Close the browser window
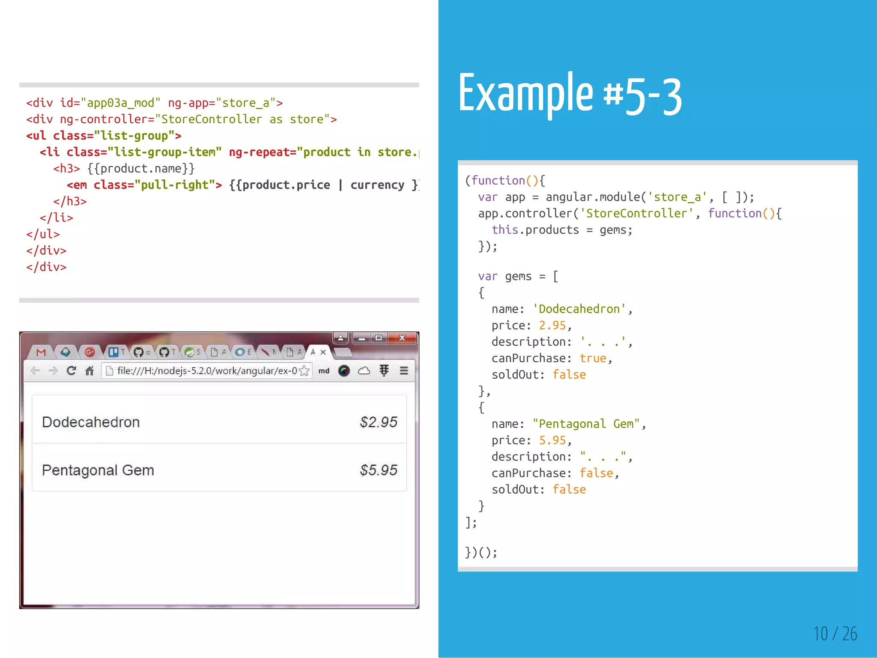This screenshot has width=877, height=658. pos(402,338)
